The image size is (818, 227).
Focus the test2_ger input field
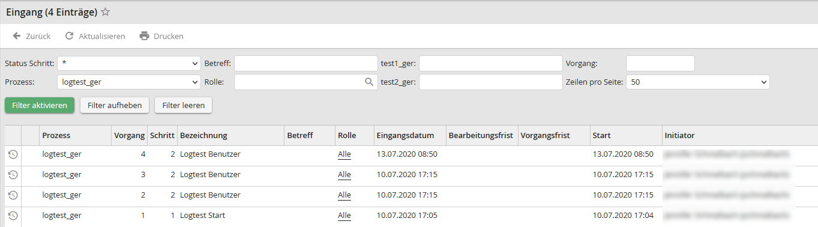point(490,82)
